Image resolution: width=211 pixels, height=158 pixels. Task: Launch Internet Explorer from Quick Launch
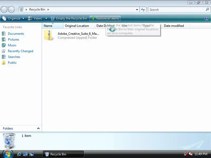click(19, 154)
